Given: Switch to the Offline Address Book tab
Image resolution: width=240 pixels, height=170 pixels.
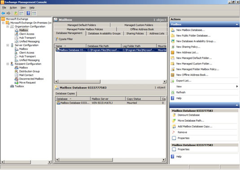Looking at the screenshot, I should pyautogui.click(x=142, y=29).
